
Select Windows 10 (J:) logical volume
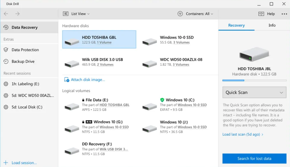(x=177, y=127)
